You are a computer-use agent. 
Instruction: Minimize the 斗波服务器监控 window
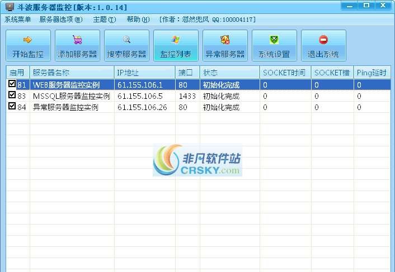350,6
